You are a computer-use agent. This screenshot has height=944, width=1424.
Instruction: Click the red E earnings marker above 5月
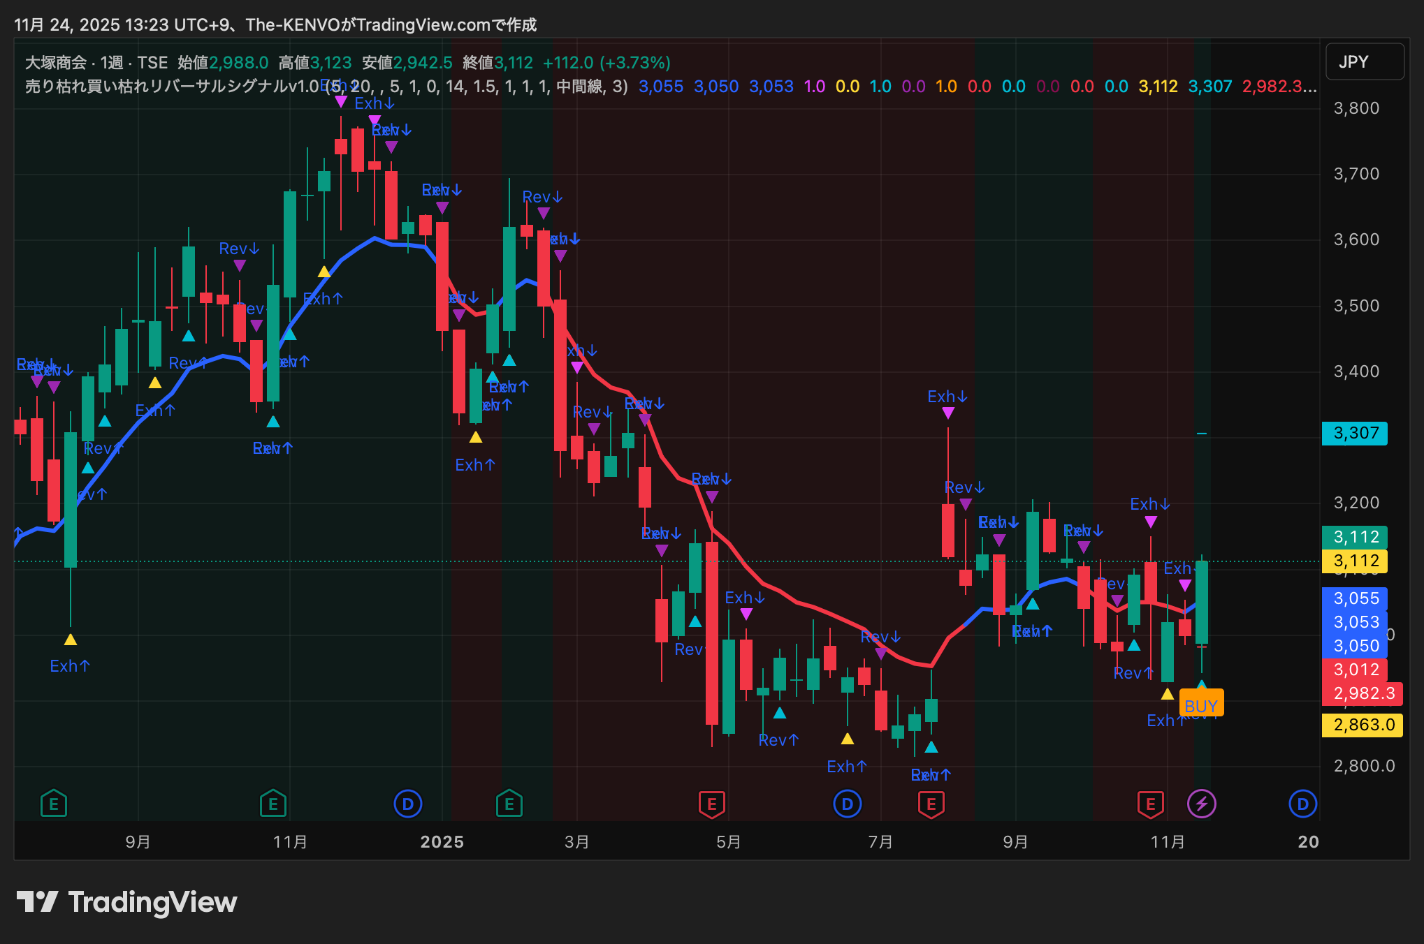(711, 804)
